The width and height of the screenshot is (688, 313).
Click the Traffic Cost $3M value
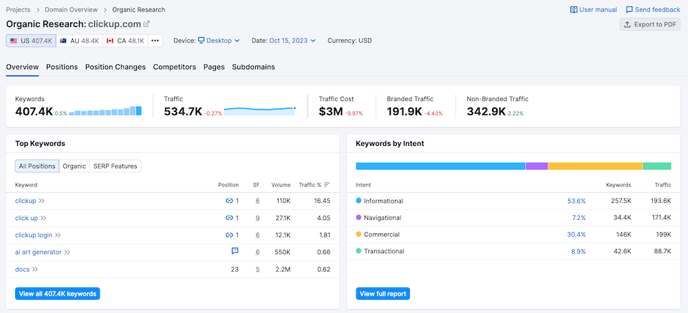tap(331, 111)
